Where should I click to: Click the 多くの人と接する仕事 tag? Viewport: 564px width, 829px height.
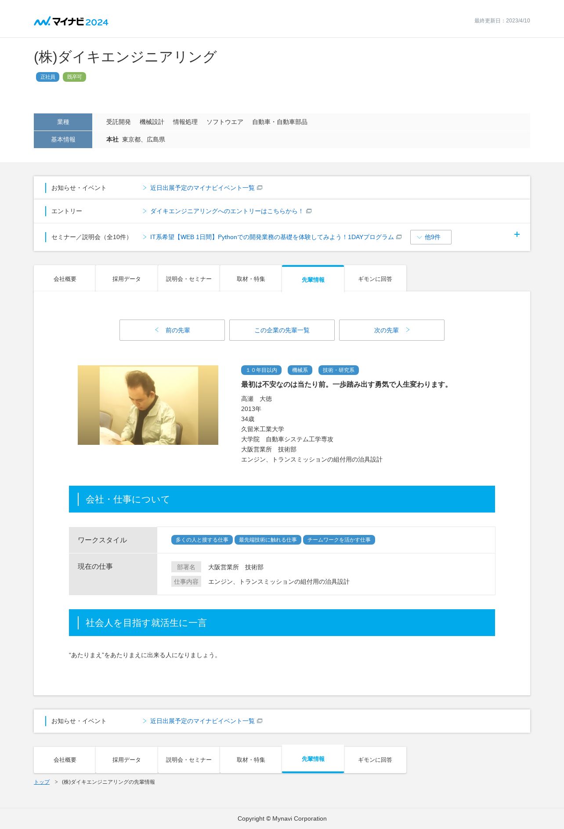tap(202, 540)
